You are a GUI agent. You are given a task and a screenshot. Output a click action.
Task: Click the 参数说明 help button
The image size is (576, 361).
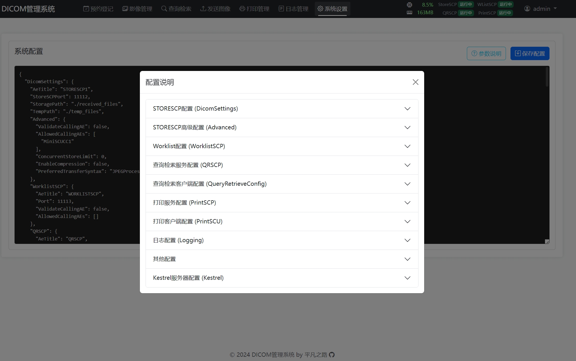point(486,54)
